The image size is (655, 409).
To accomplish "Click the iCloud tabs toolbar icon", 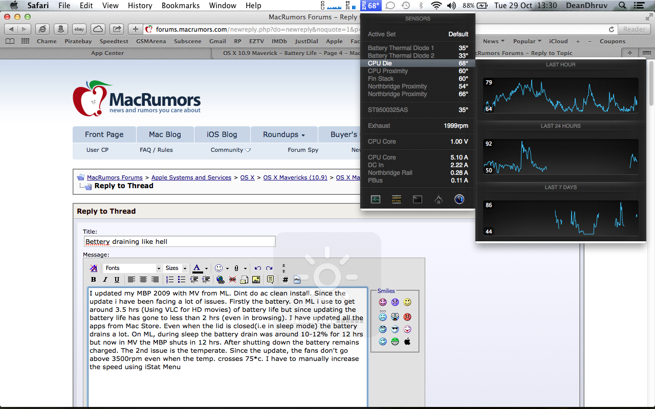I will click(x=98, y=29).
